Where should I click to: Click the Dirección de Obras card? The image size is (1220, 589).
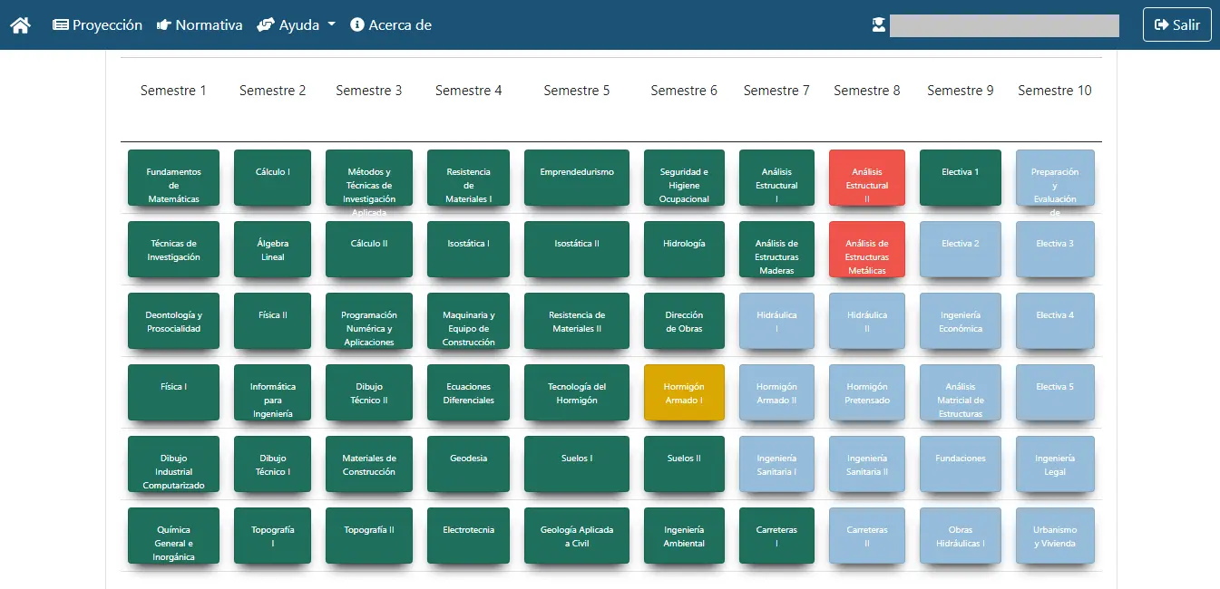click(684, 321)
